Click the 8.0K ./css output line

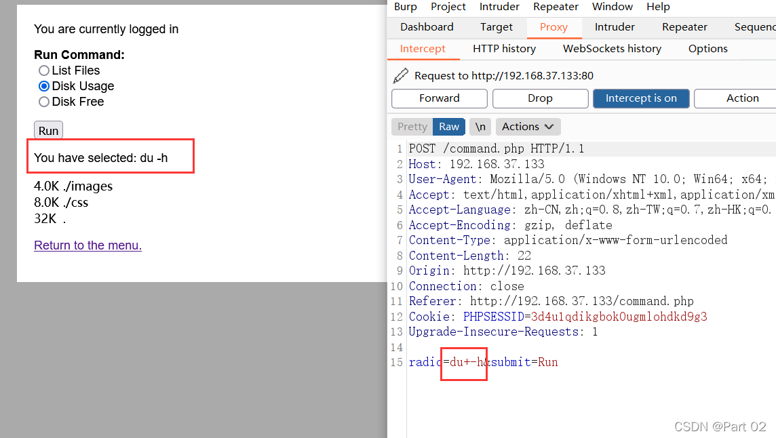61,203
